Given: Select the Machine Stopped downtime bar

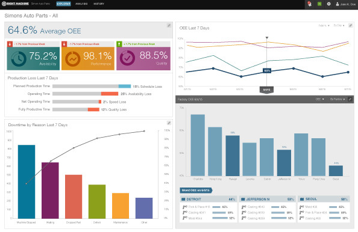Looking at the screenshot, I should pos(27,182).
